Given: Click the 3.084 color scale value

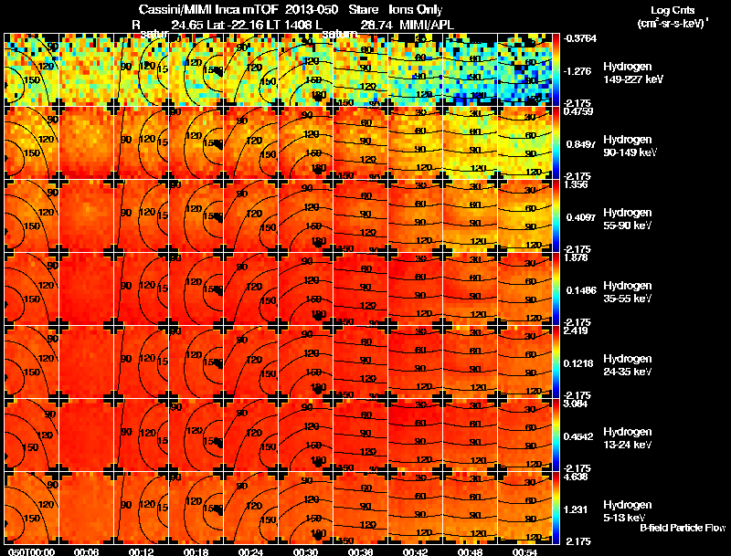Looking at the screenshot, I should tap(576, 404).
